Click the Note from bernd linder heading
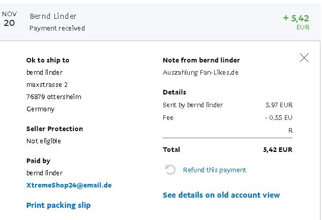This screenshot has width=322, height=220. click(x=201, y=60)
